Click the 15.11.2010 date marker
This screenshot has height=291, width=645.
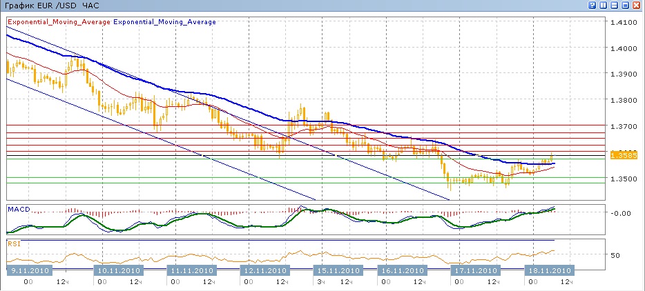[x=336, y=270]
